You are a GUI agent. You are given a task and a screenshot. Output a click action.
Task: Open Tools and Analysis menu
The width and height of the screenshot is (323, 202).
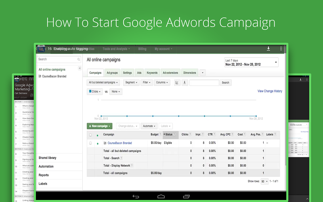pyautogui.click(x=116, y=49)
